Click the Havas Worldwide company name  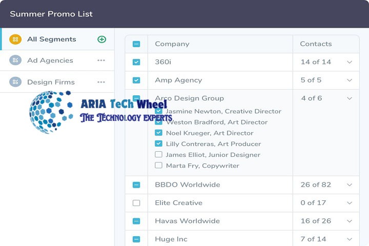click(x=188, y=221)
